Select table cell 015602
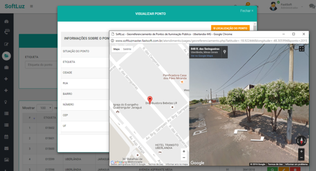 pyautogui.click(x=50, y=128)
